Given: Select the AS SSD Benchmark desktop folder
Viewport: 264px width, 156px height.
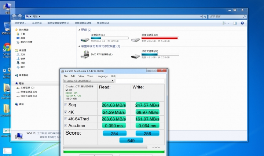Looking at the screenshot, I should point(7,88).
